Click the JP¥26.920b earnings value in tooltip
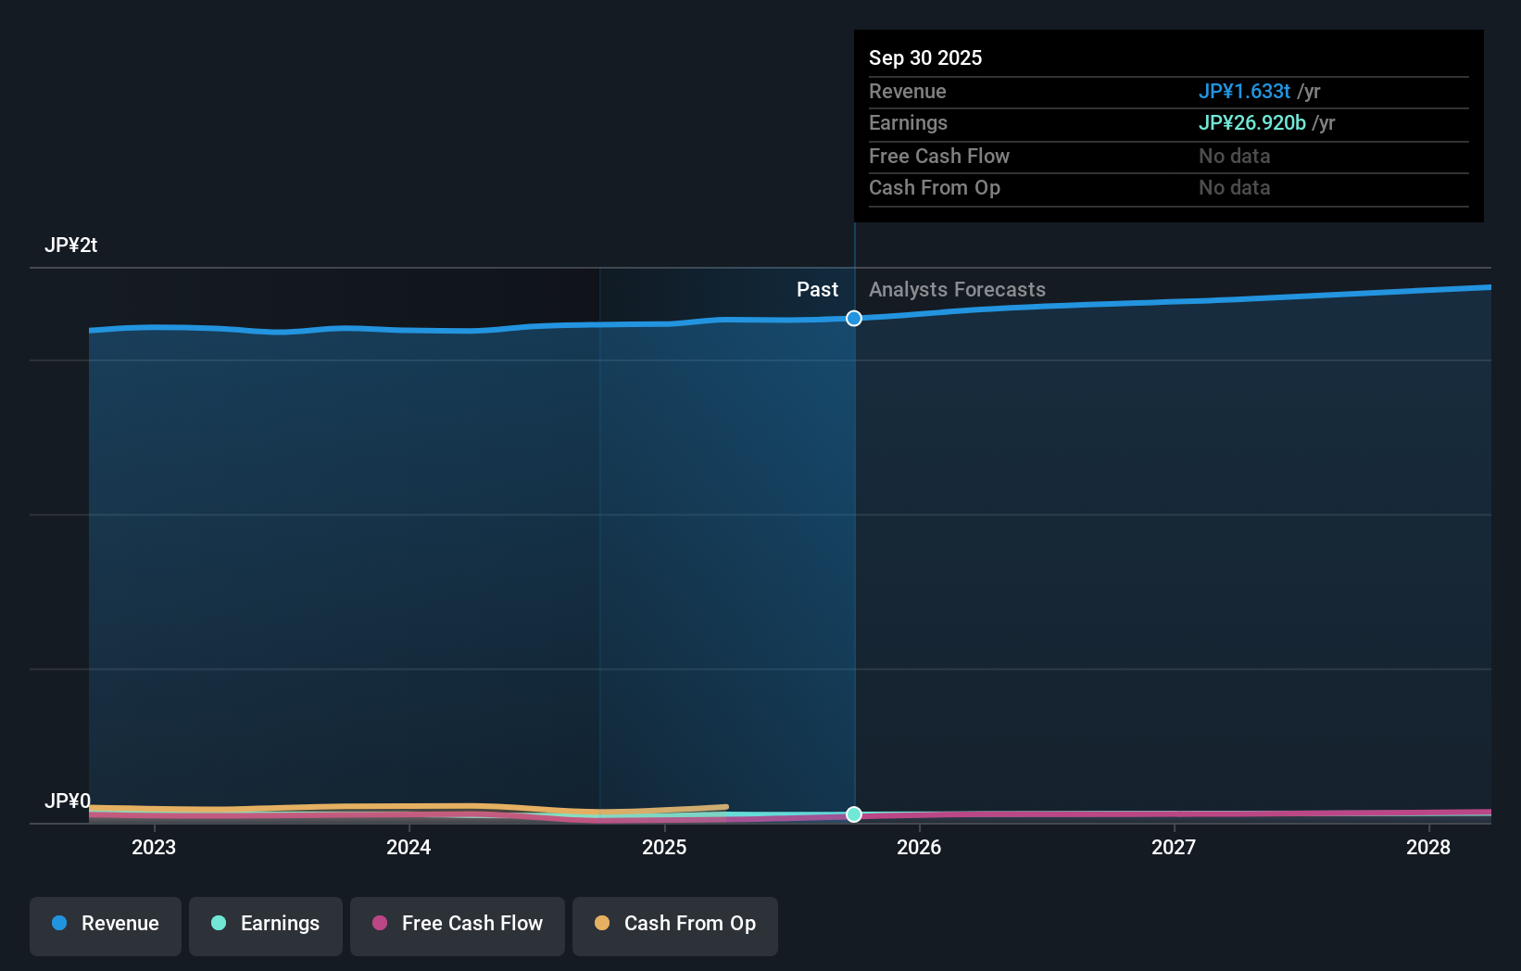The height and width of the screenshot is (971, 1521). (1253, 122)
